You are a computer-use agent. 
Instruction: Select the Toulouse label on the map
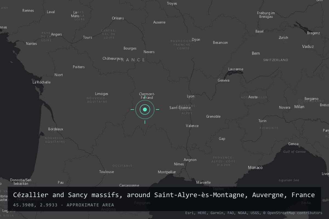tap(106, 172)
